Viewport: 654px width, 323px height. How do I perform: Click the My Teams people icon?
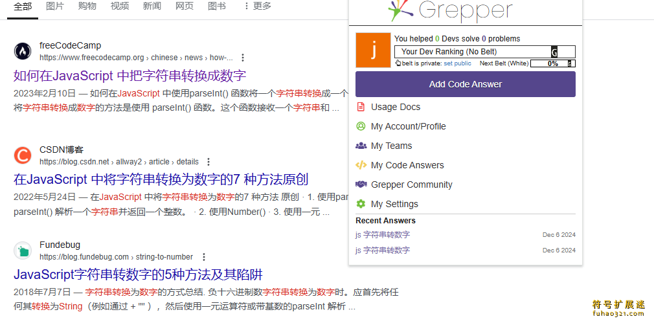pos(361,146)
